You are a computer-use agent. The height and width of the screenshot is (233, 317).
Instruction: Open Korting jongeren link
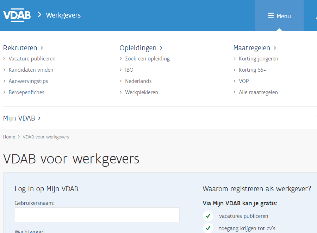tap(259, 59)
